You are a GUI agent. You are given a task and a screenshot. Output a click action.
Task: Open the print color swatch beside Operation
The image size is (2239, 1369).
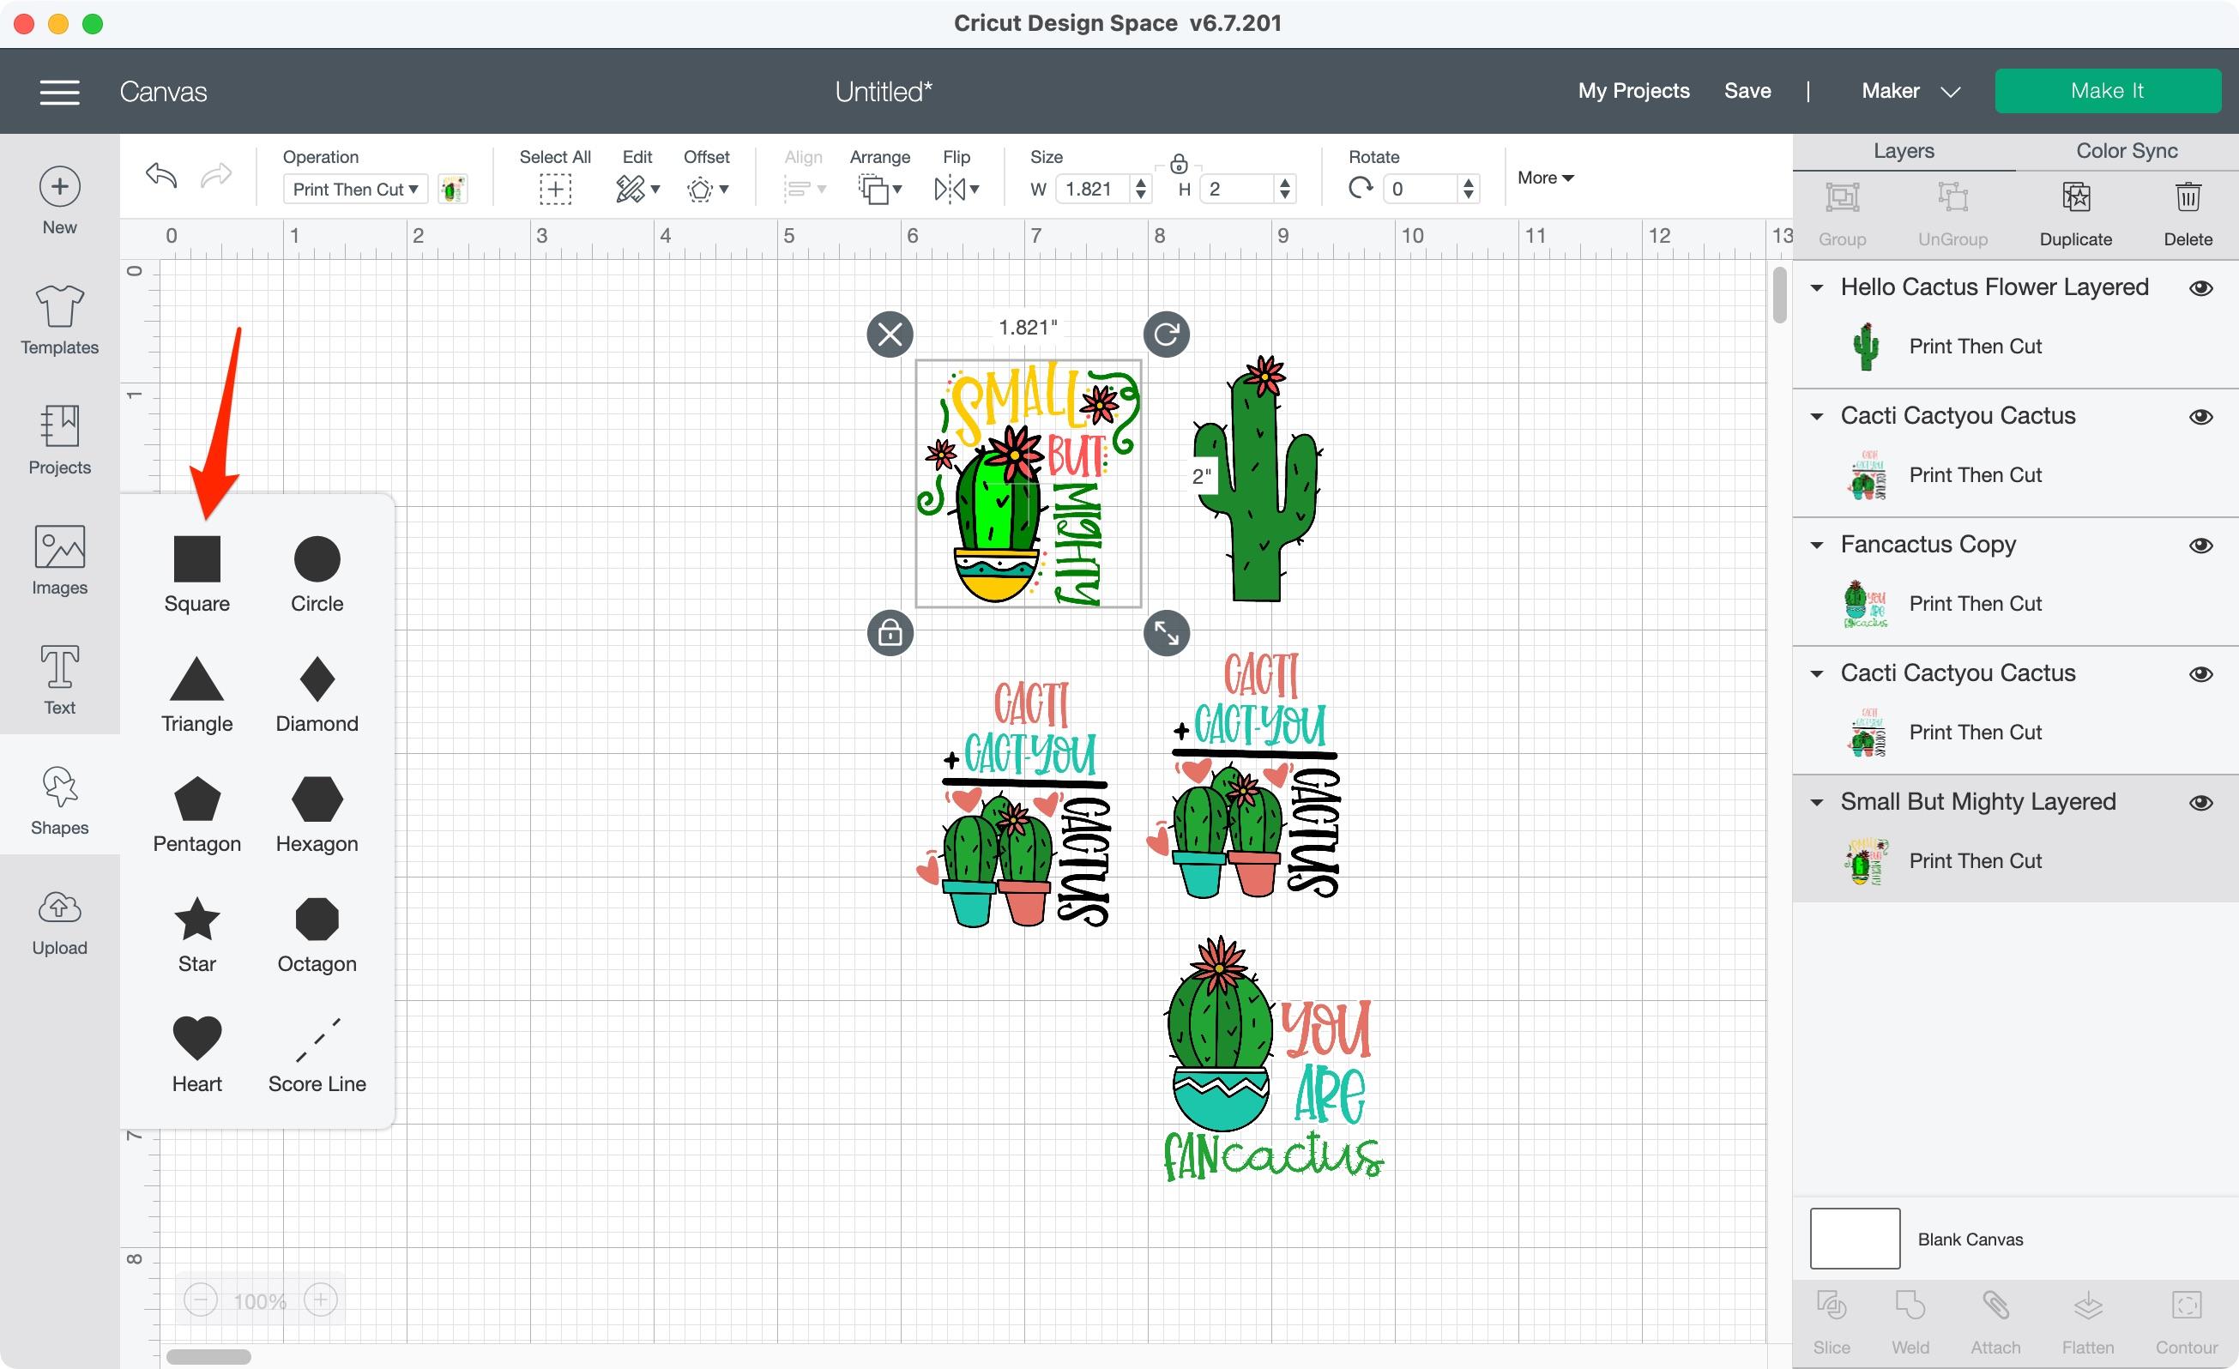click(x=453, y=189)
